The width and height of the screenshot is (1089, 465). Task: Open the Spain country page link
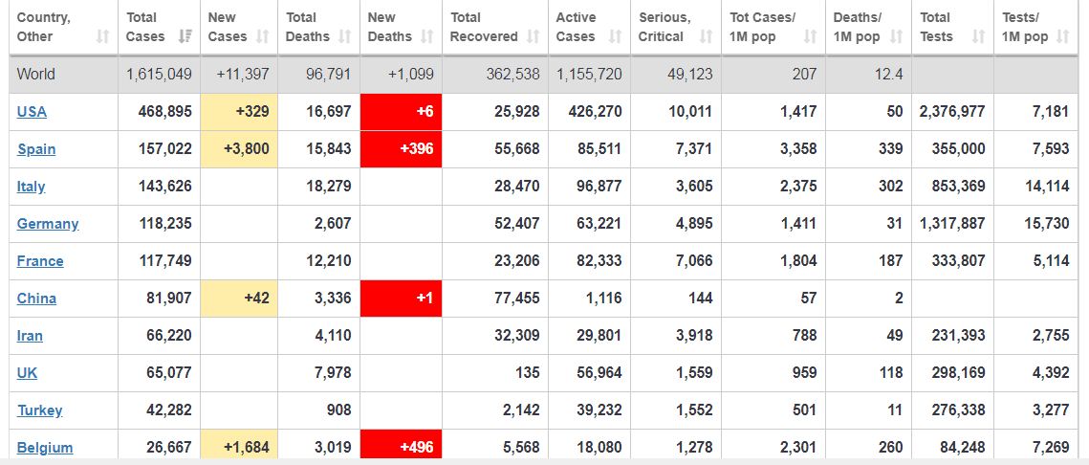36,149
